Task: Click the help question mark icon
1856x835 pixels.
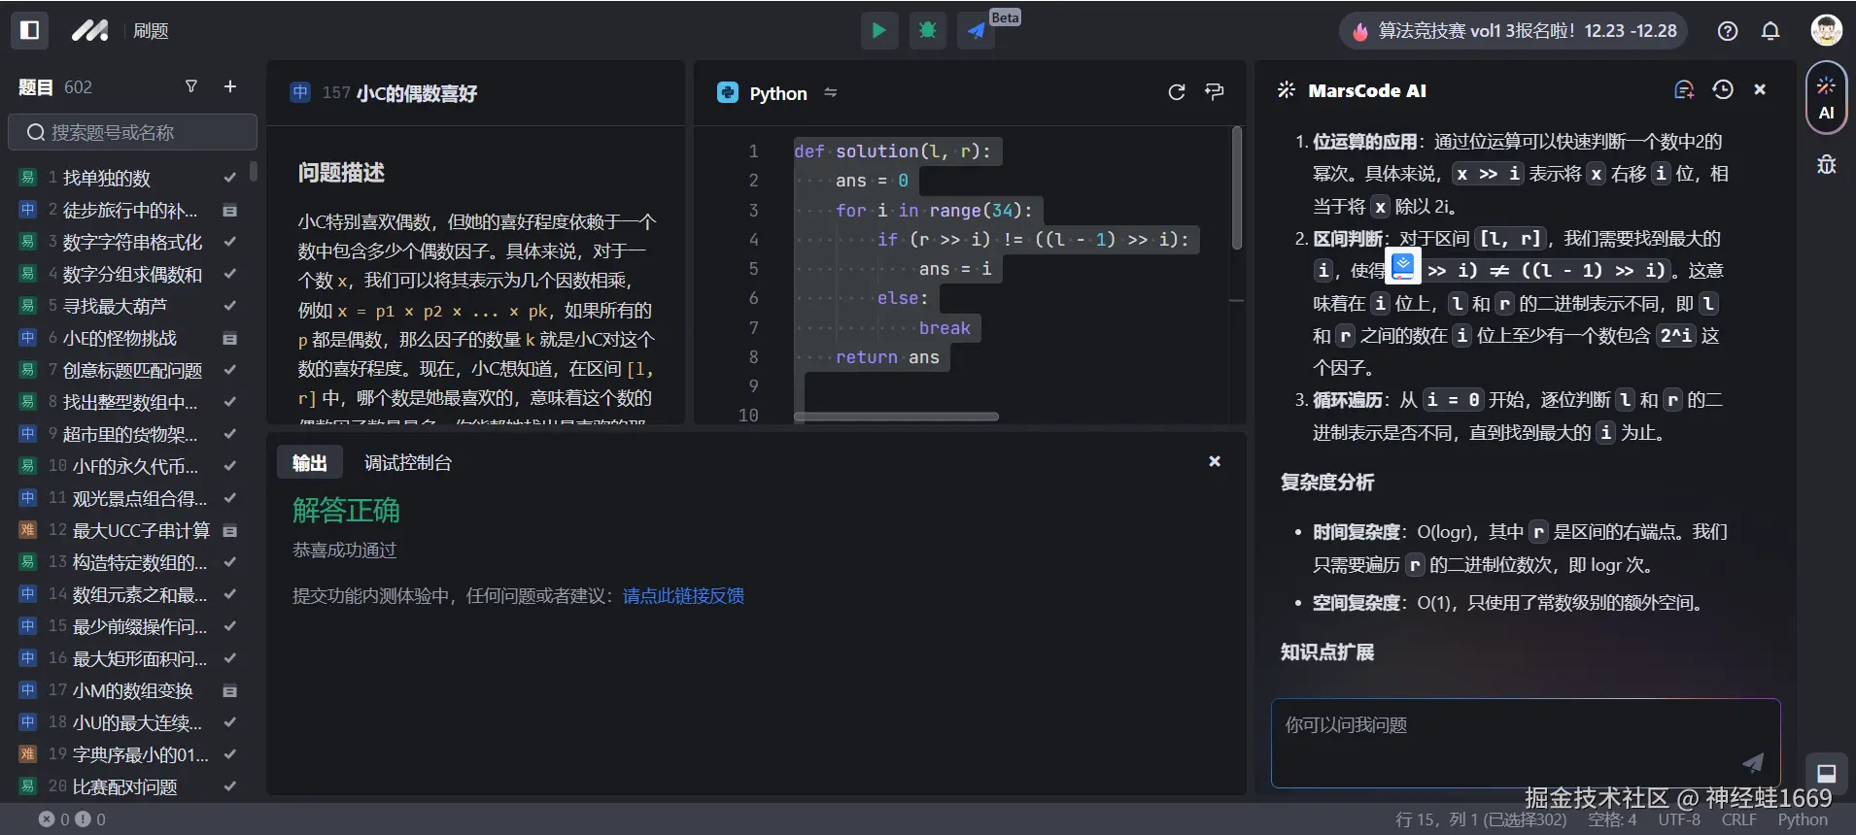Action: pos(1727,31)
